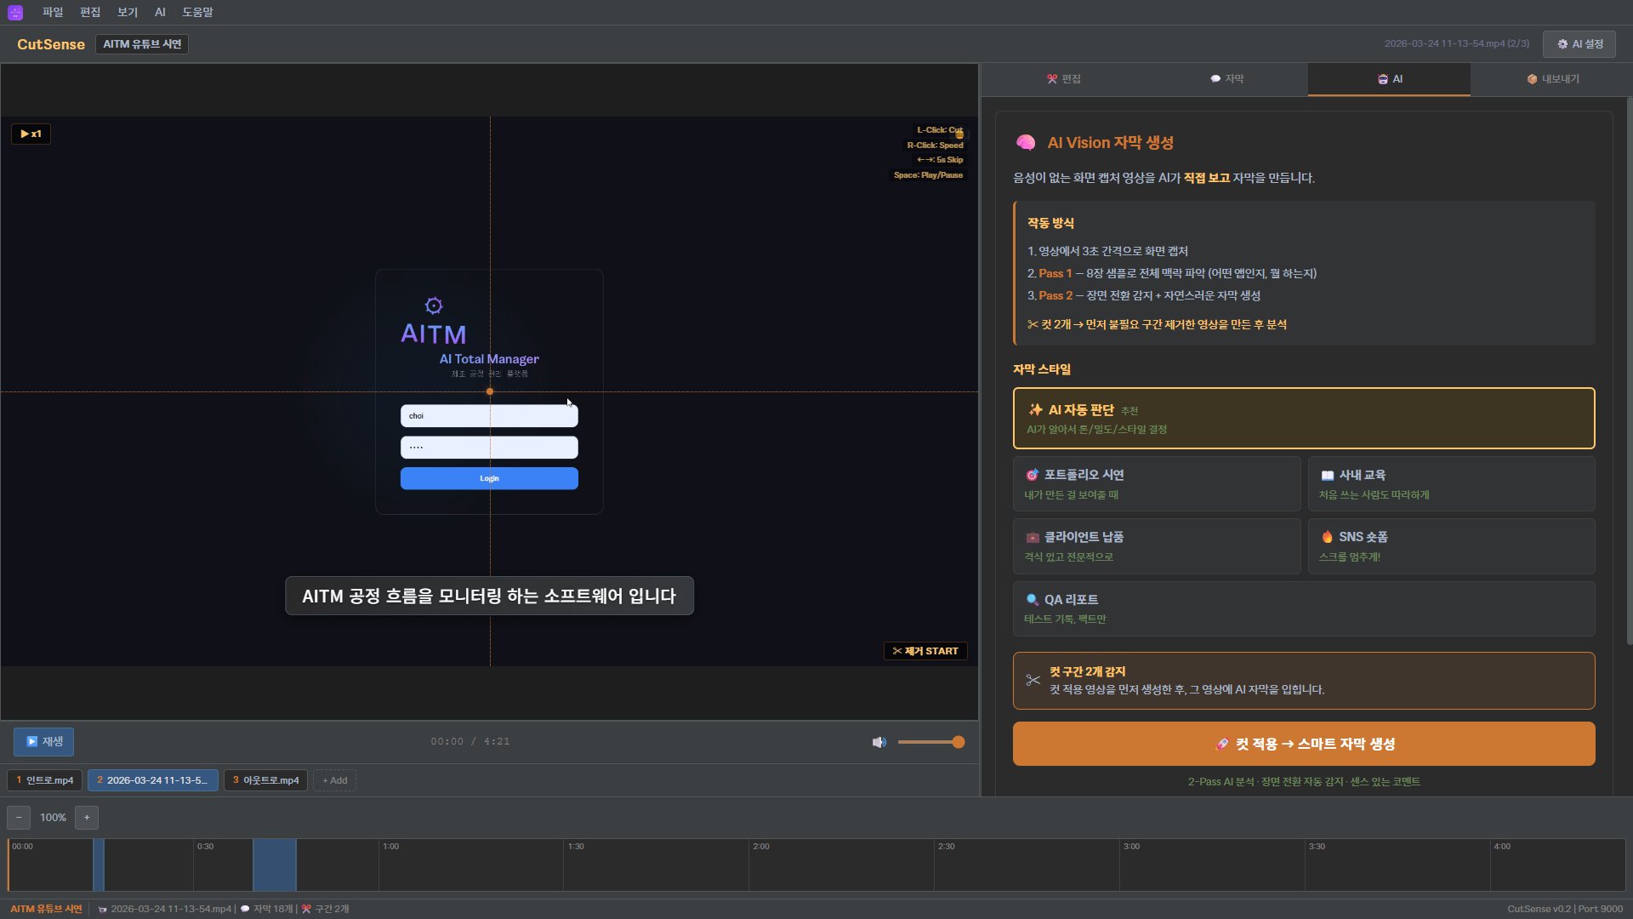The width and height of the screenshot is (1633, 919).
Task: Select the 클라이언트 납품 style card
Action: (1157, 545)
